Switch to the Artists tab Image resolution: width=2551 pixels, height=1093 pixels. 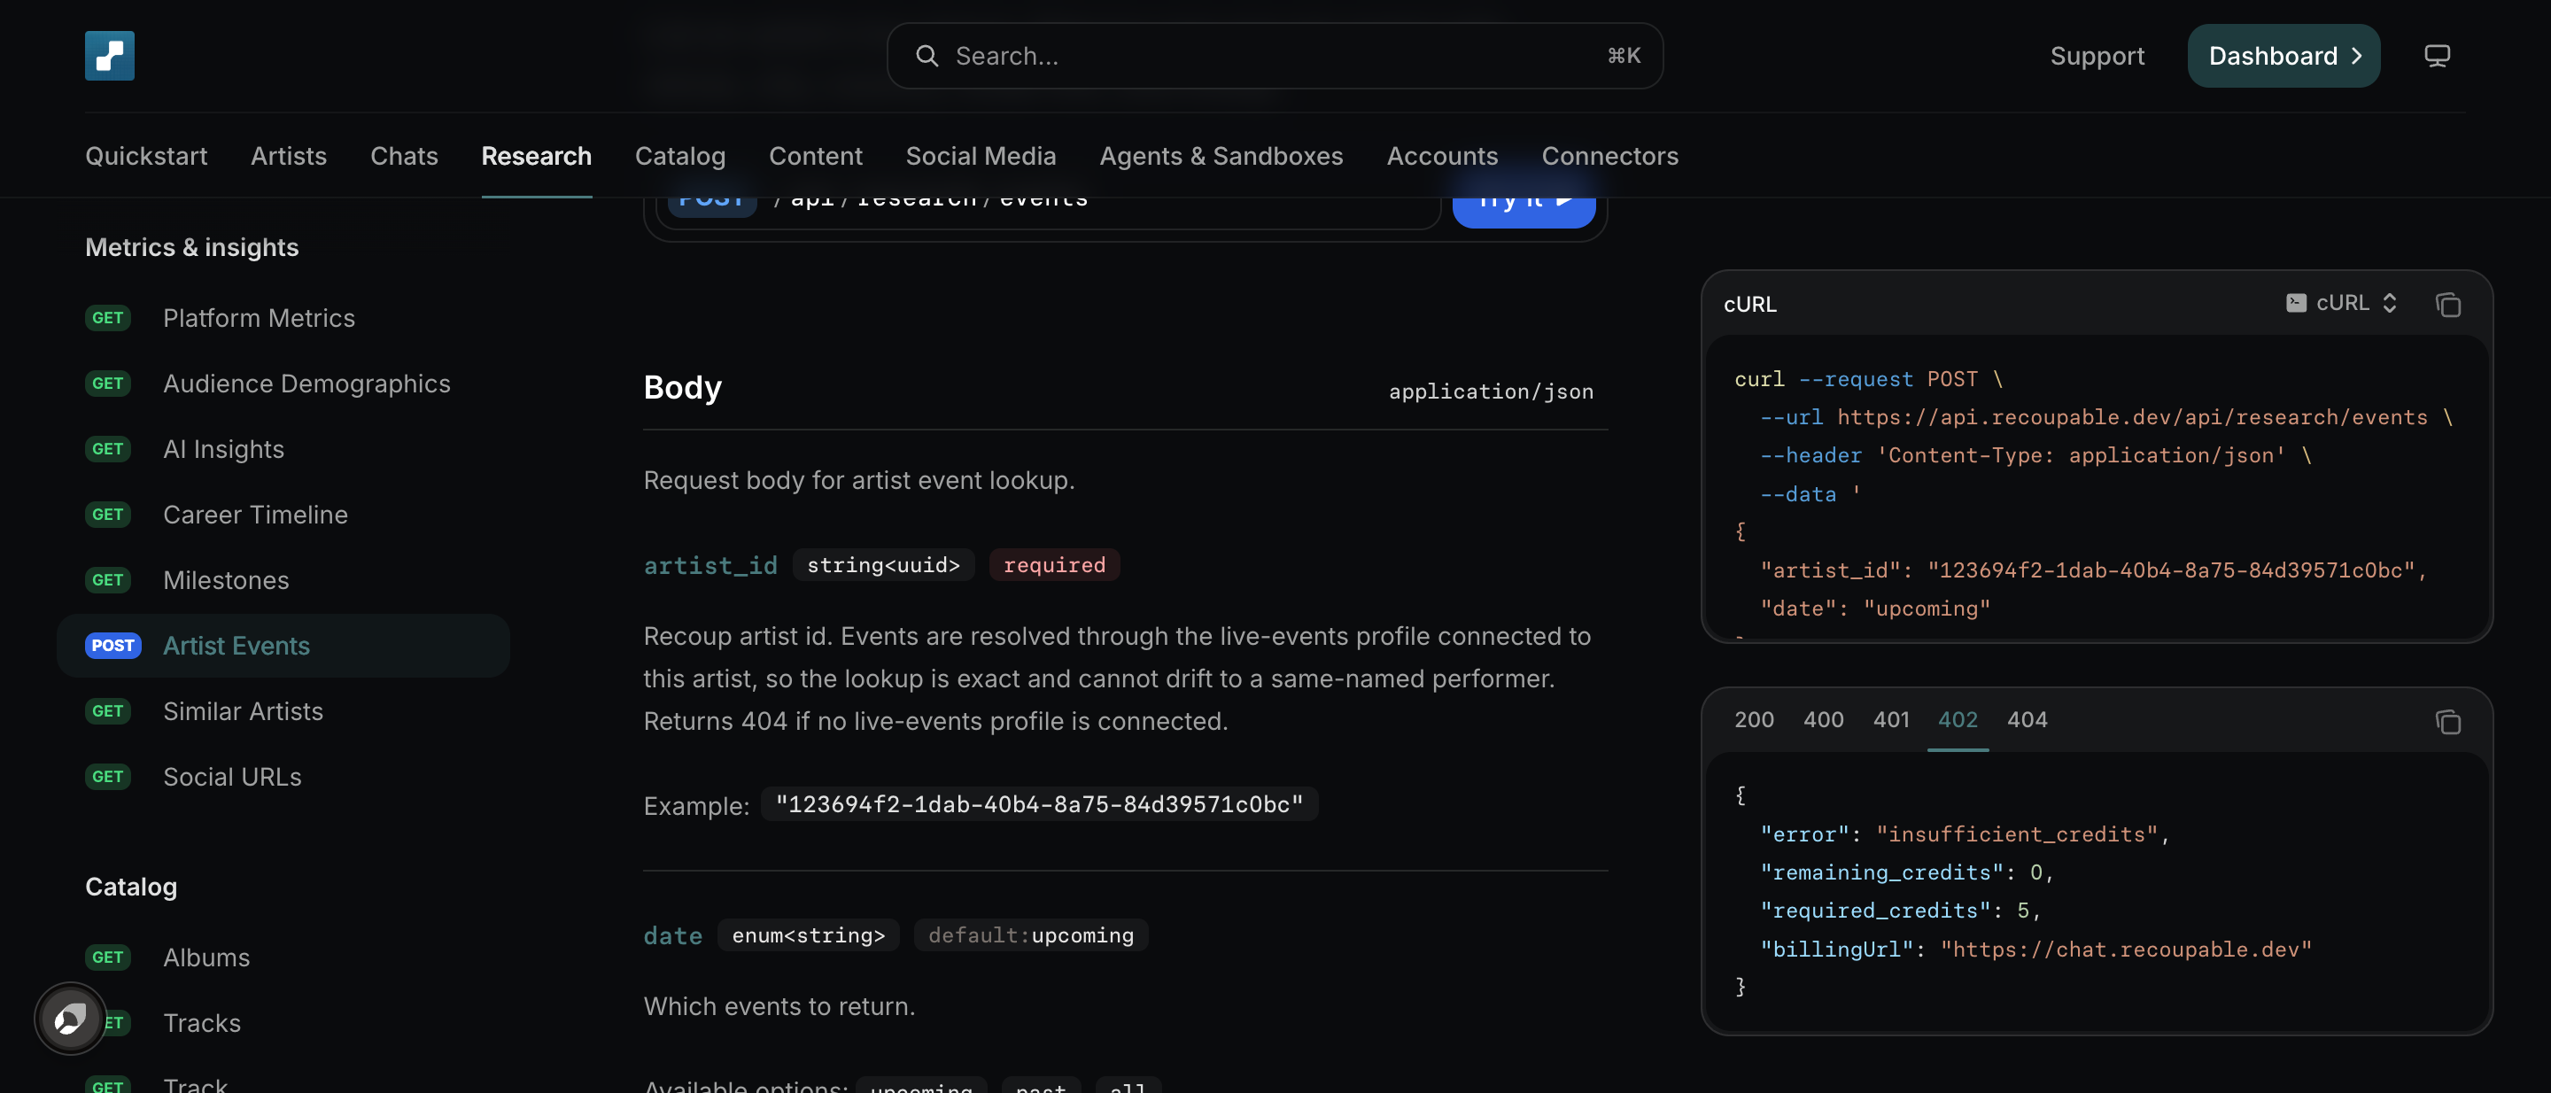click(288, 155)
